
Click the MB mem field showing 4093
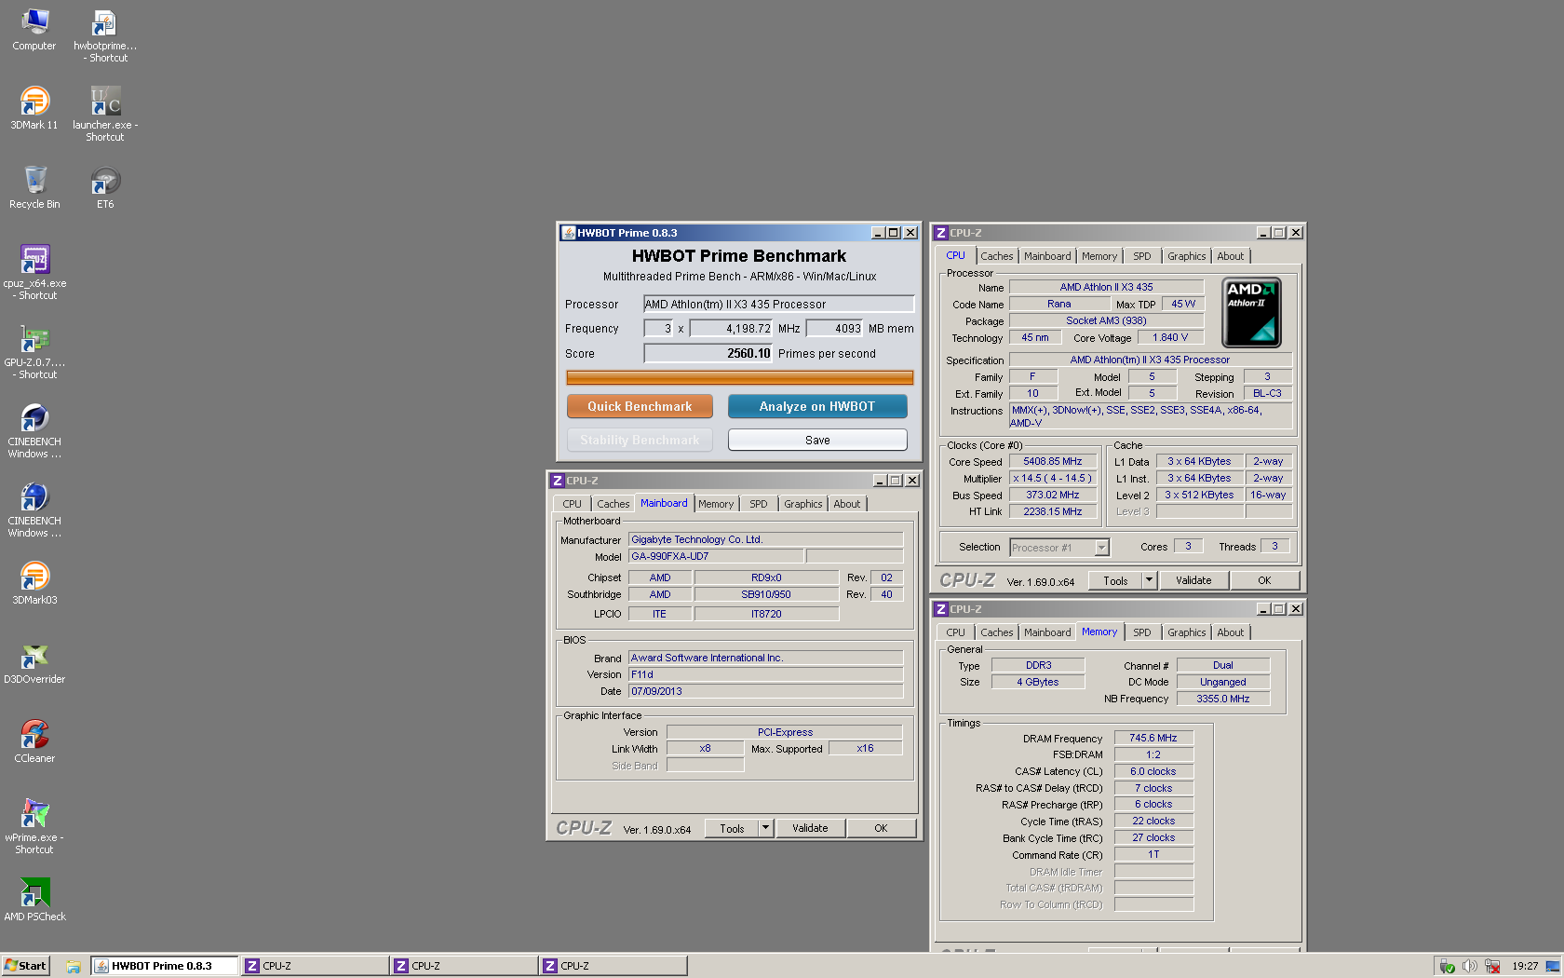tap(835, 328)
